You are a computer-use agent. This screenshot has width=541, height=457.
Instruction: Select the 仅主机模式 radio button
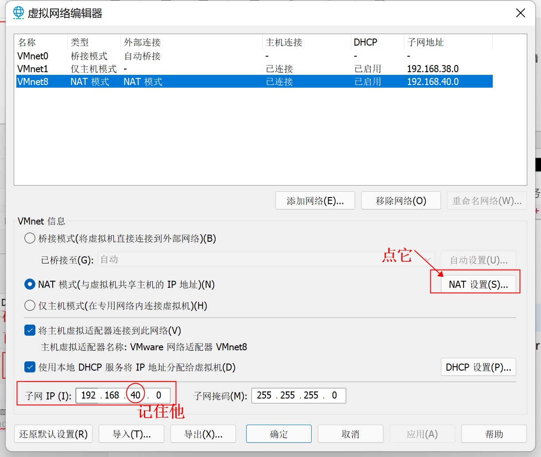coord(30,306)
